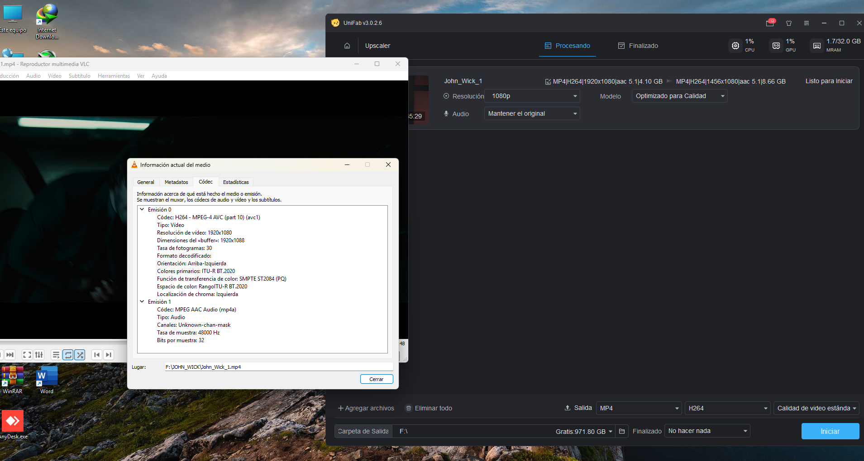
Task: Collapse the Emisión 0 tree node
Action: [x=142, y=209]
